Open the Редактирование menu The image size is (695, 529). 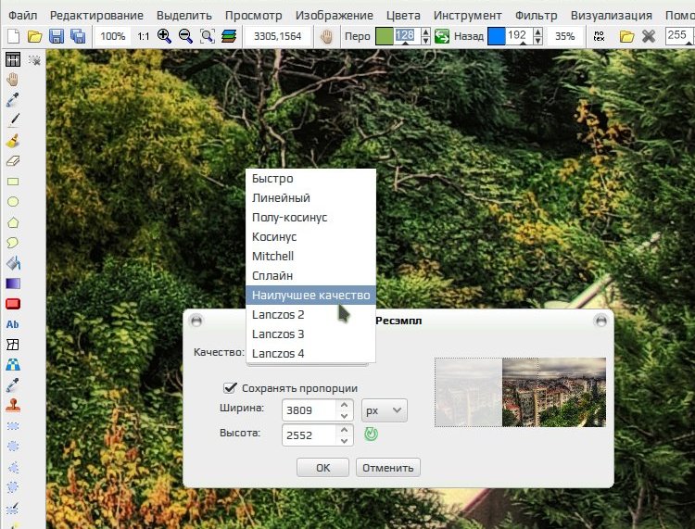[96, 15]
